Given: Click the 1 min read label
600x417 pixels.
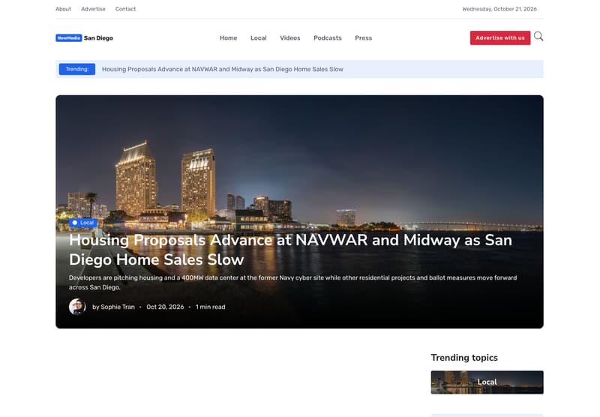Looking at the screenshot, I should click(x=211, y=307).
